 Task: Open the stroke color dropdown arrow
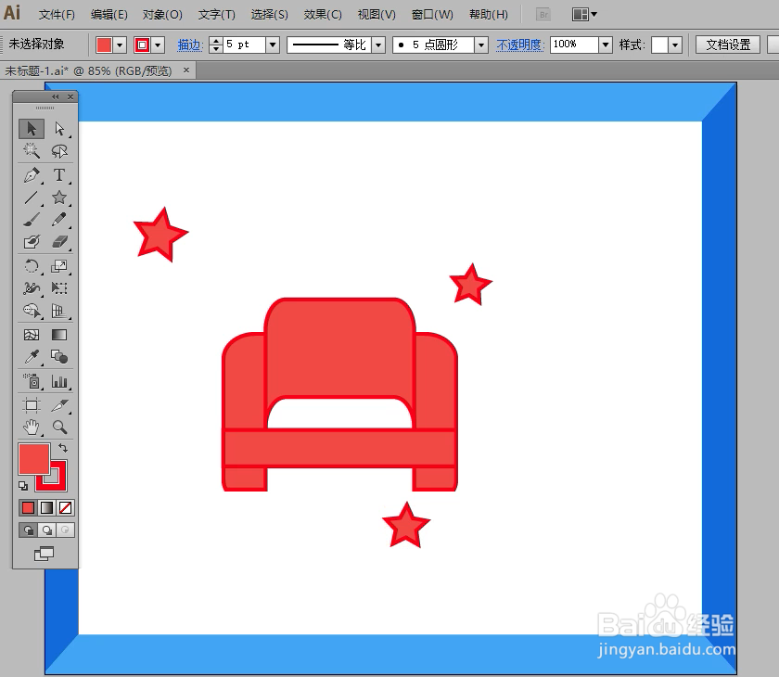click(158, 45)
